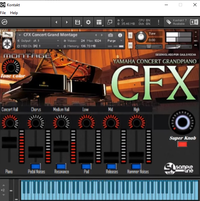Screen dimensions: 200x201
Task: Click the Sample Line logo
Action: pos(179,168)
